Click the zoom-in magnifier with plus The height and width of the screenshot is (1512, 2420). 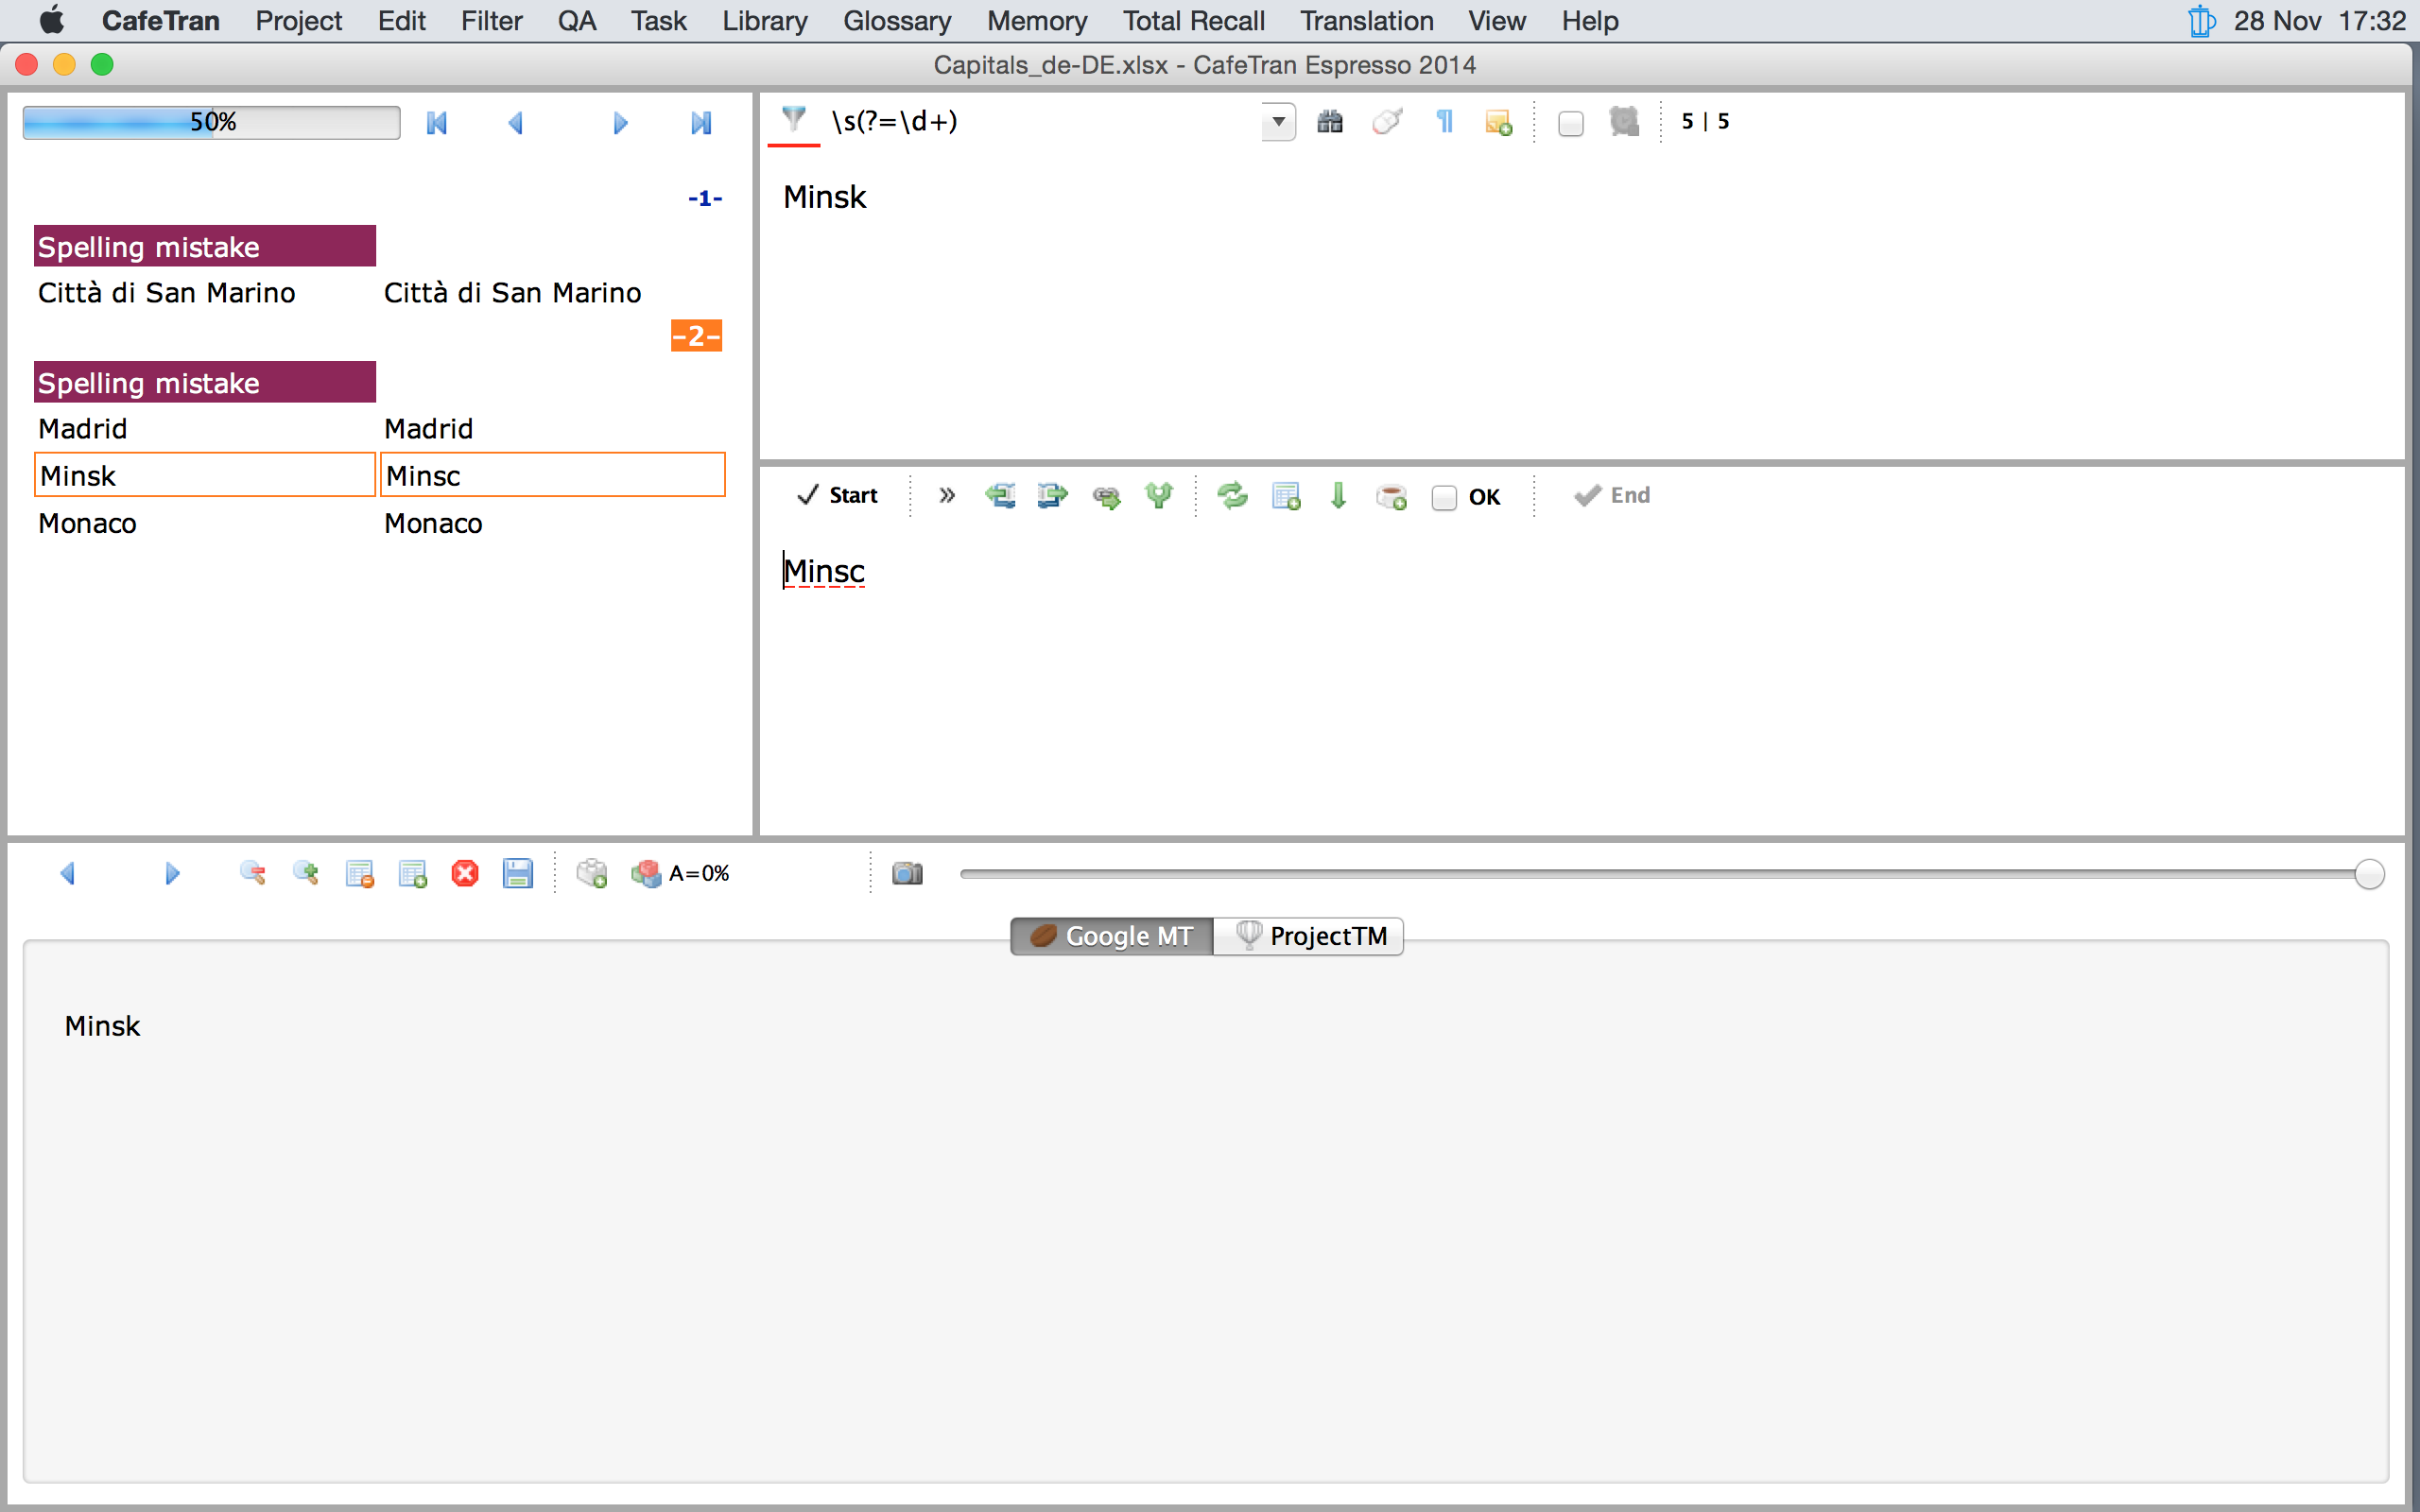click(x=305, y=874)
